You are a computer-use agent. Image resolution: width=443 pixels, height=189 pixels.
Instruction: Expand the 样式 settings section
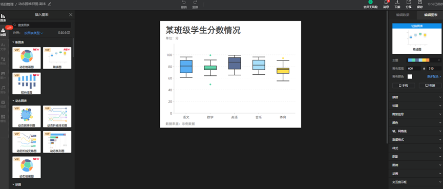[x=416, y=148]
